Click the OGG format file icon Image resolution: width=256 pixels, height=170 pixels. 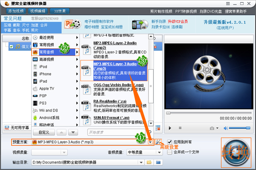pyautogui.click(x=86, y=90)
